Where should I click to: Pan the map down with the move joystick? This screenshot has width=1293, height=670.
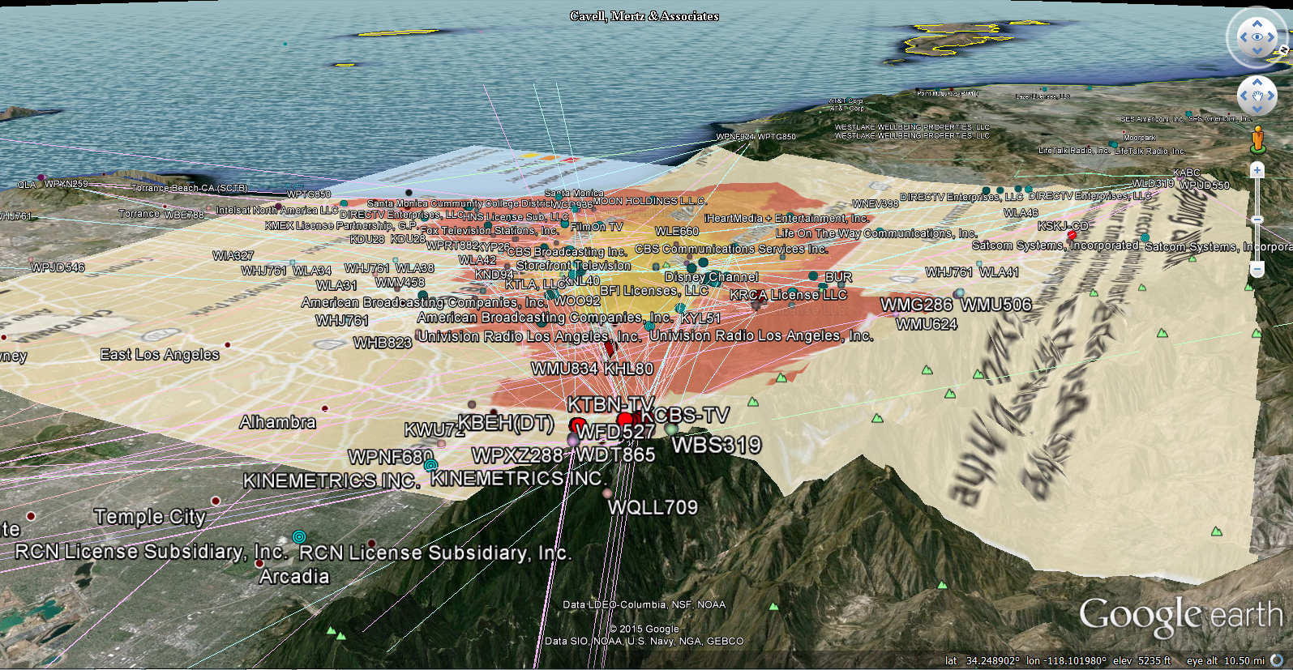(x=1257, y=110)
